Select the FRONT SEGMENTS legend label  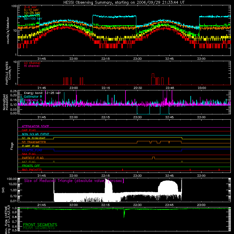click(40, 225)
